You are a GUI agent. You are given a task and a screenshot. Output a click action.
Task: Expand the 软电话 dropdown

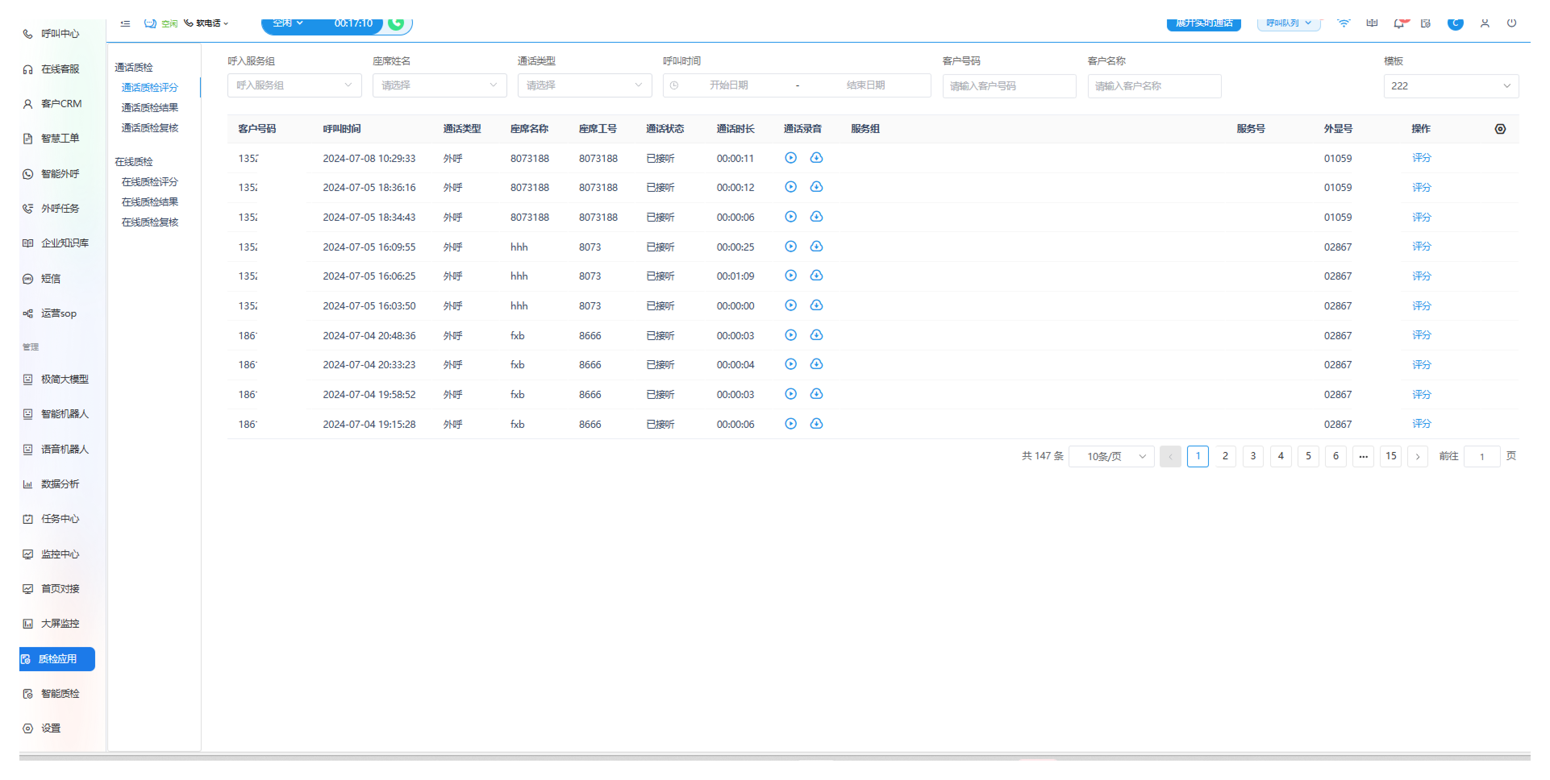(206, 23)
